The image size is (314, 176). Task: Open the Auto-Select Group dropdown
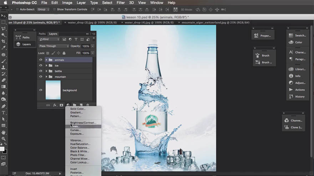43,9
